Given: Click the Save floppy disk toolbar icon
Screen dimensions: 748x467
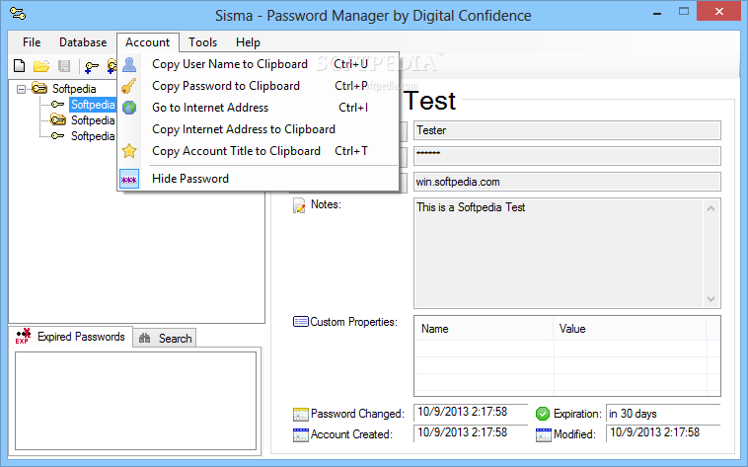Looking at the screenshot, I should (x=64, y=66).
